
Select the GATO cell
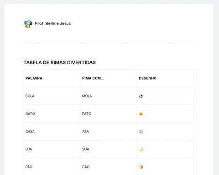point(52,114)
